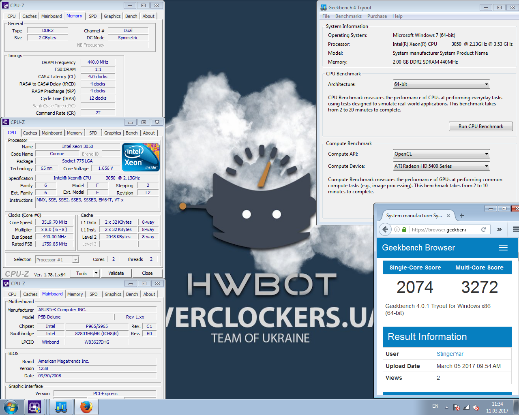Click the site information icon in address bar
Viewport: 519px width, 415px height.
397,229
